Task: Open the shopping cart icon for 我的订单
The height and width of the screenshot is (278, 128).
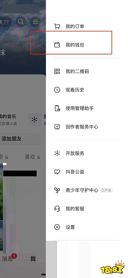Action: 57,27
